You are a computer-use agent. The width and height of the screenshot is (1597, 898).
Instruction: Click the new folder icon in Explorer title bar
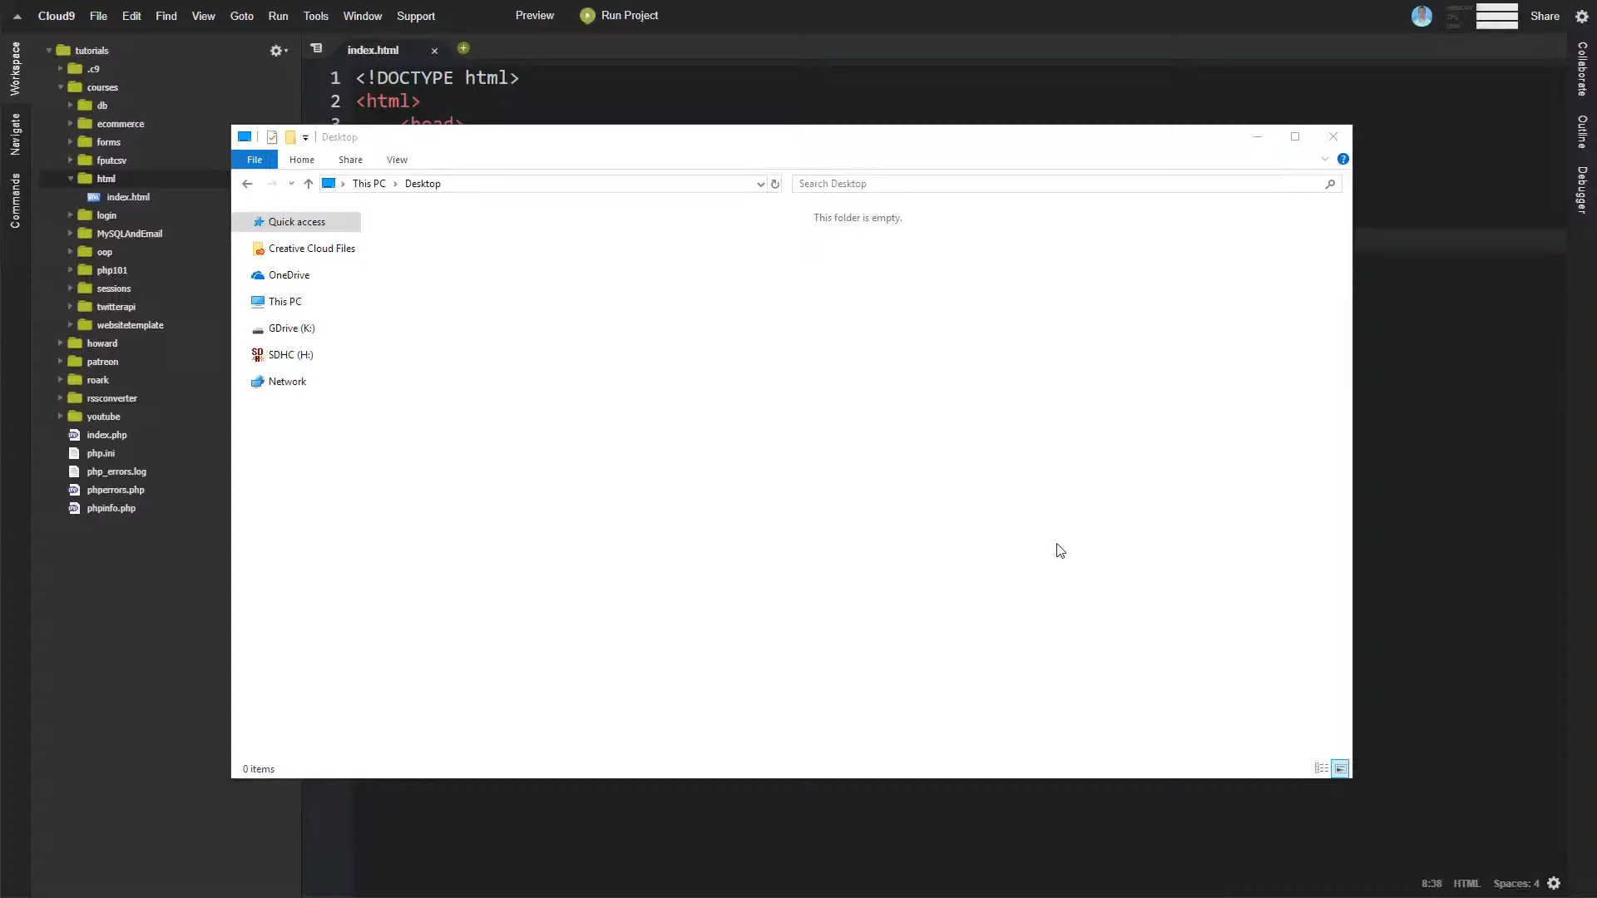tap(290, 137)
